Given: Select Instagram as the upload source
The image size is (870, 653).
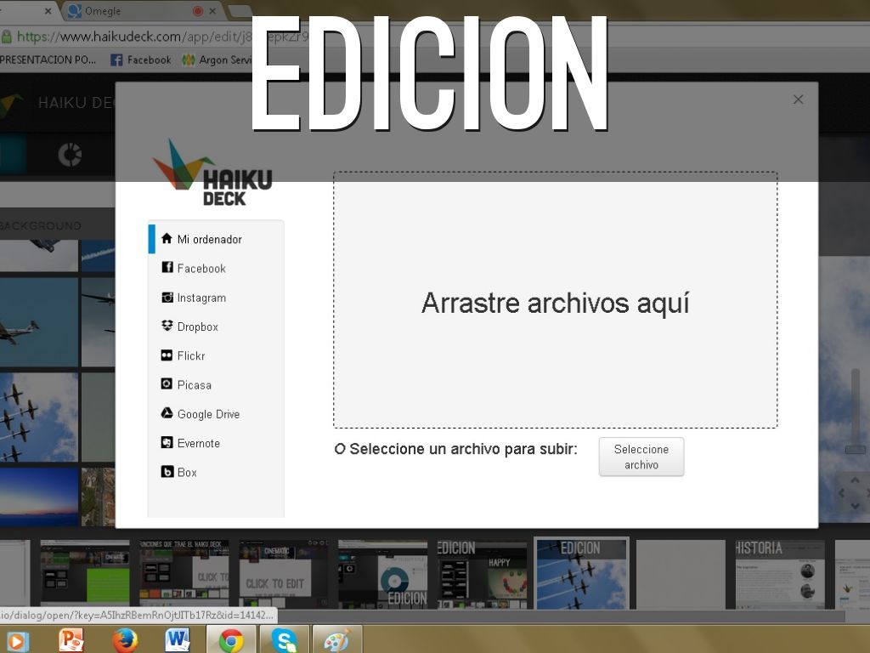Looking at the screenshot, I should [x=201, y=298].
